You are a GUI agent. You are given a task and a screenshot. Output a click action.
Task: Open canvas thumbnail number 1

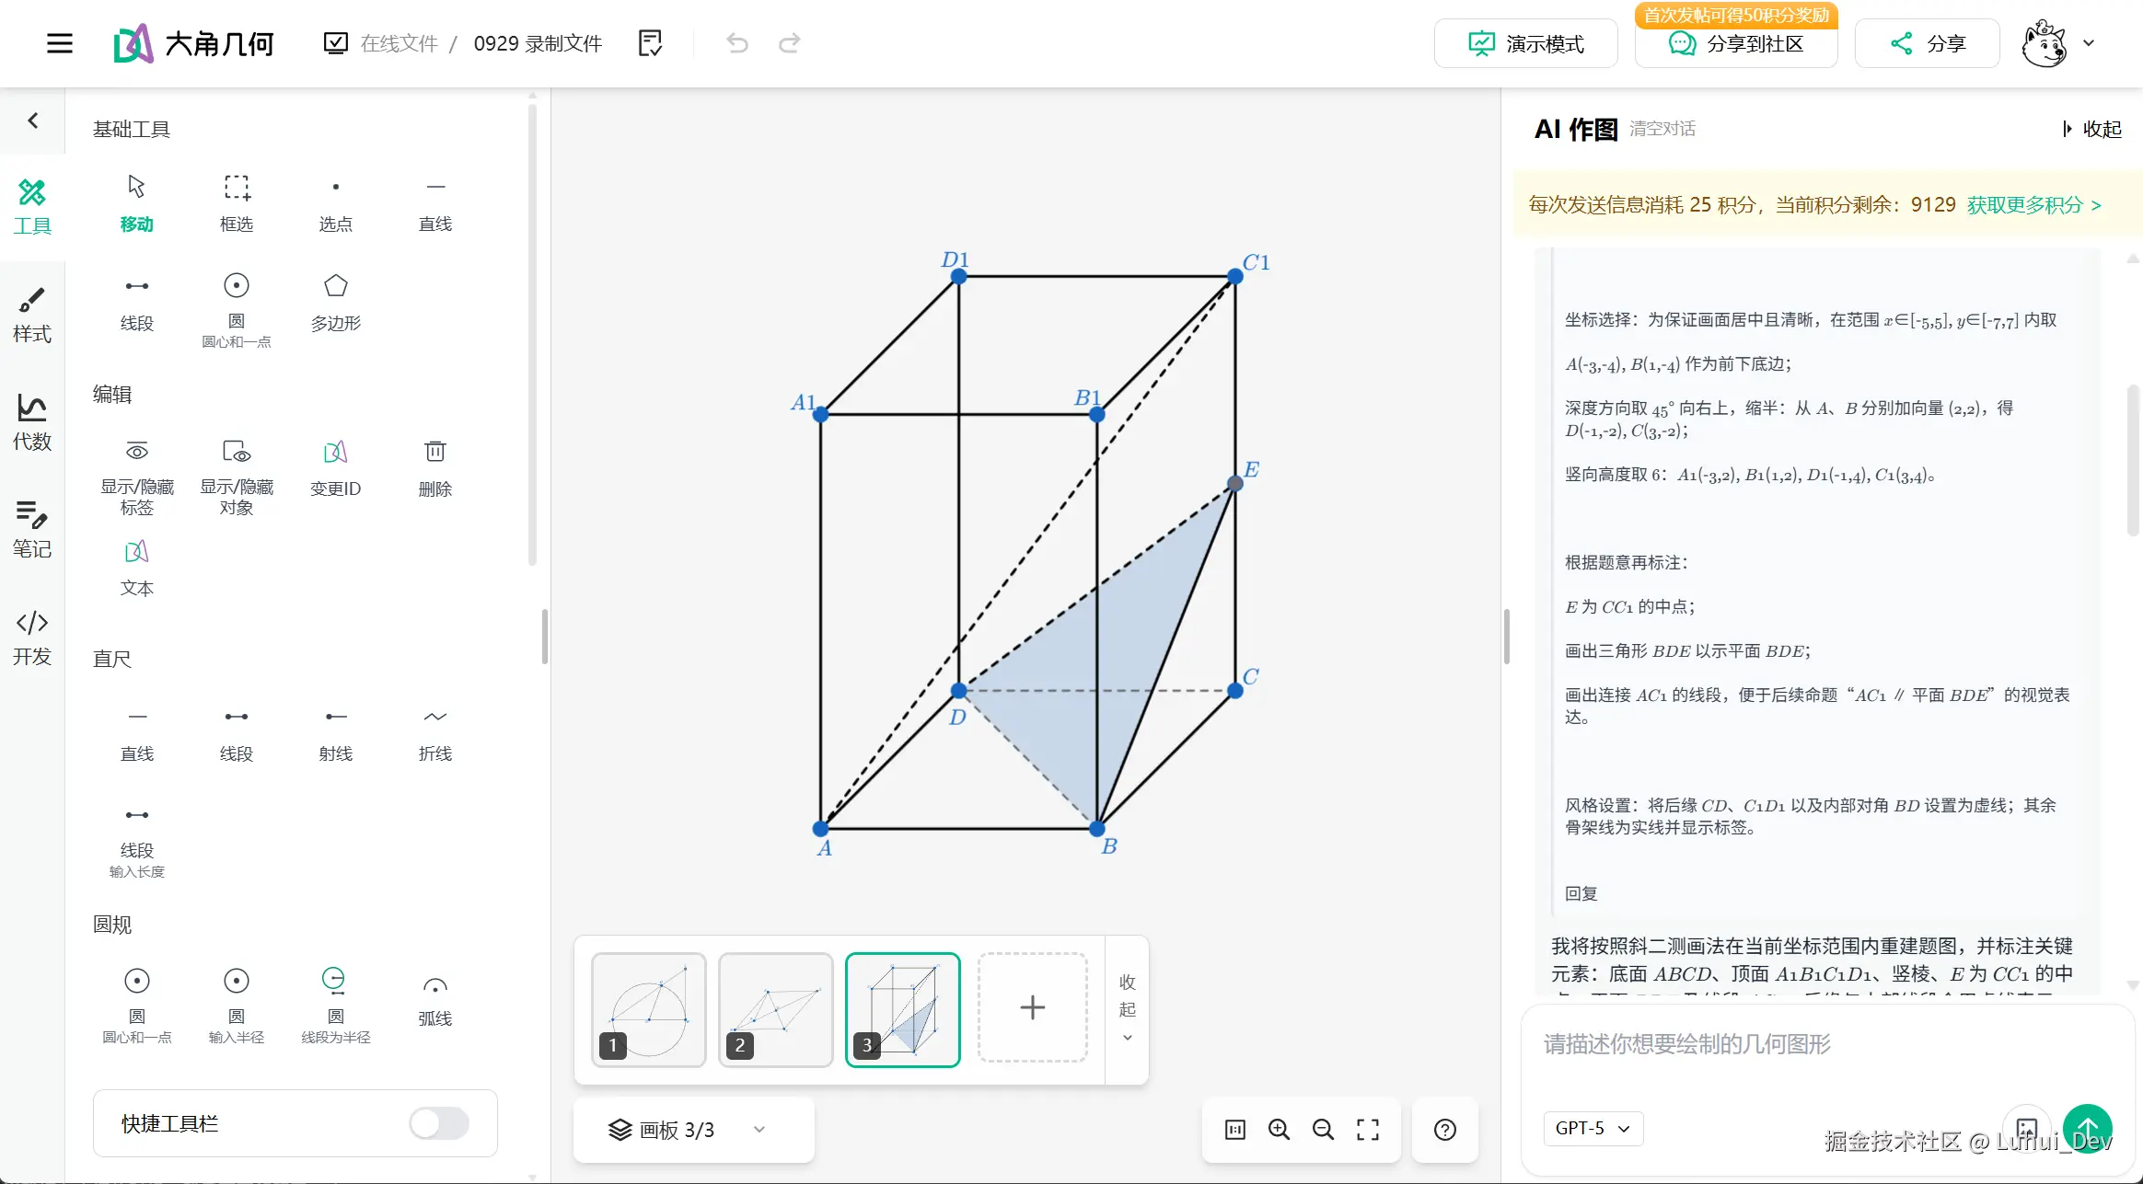pyautogui.click(x=648, y=1009)
